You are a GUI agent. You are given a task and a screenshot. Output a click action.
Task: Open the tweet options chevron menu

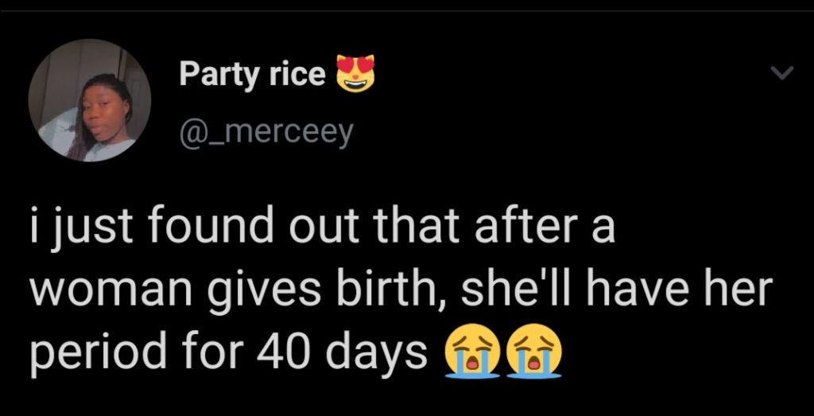(x=783, y=74)
